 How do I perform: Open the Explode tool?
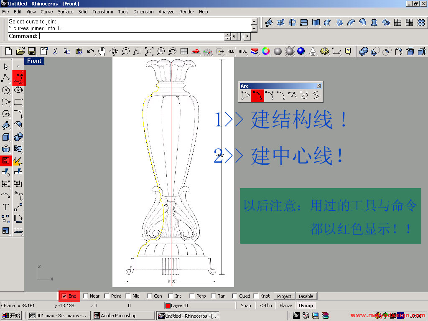pyautogui.click(x=18, y=160)
